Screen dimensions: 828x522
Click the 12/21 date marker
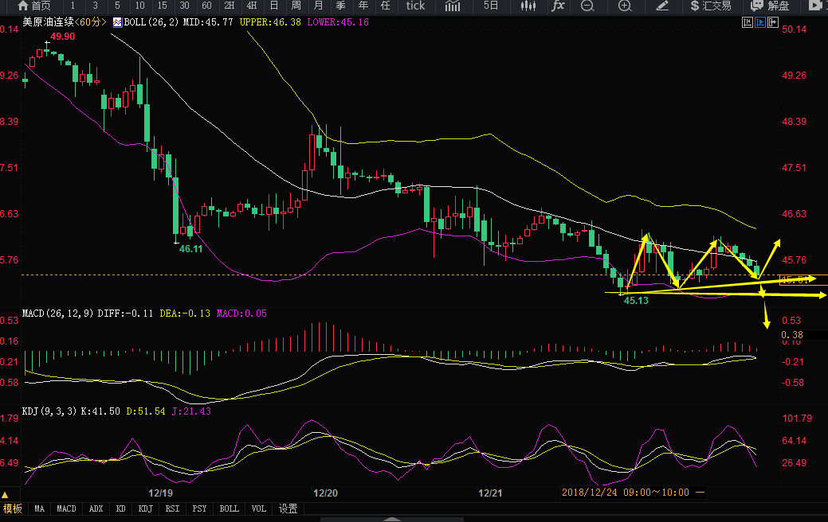click(x=490, y=493)
